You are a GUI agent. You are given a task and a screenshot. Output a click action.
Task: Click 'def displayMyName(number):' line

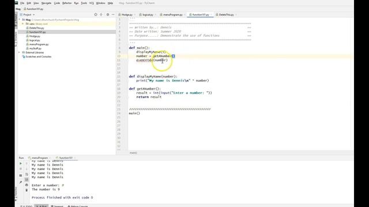click(153, 76)
